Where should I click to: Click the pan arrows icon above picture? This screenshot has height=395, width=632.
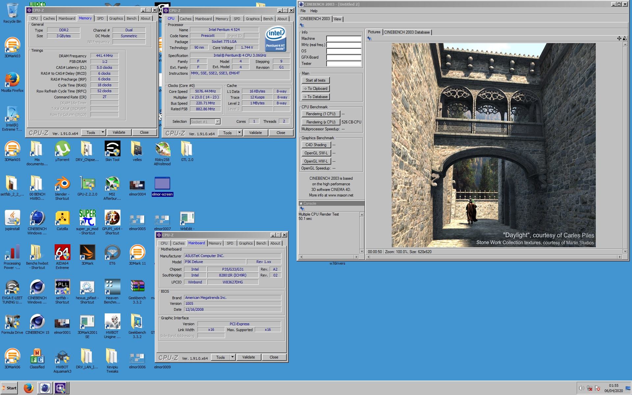tap(619, 39)
